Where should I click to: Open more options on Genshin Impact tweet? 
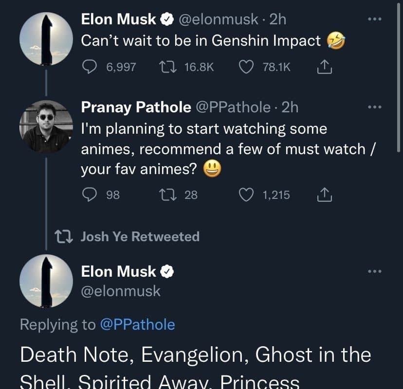click(x=375, y=19)
